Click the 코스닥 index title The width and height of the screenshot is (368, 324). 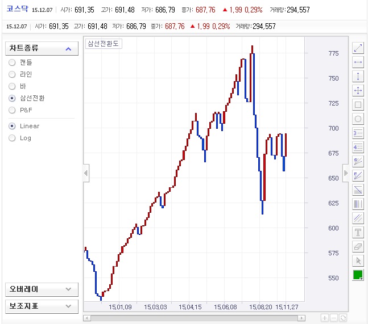pos(17,10)
